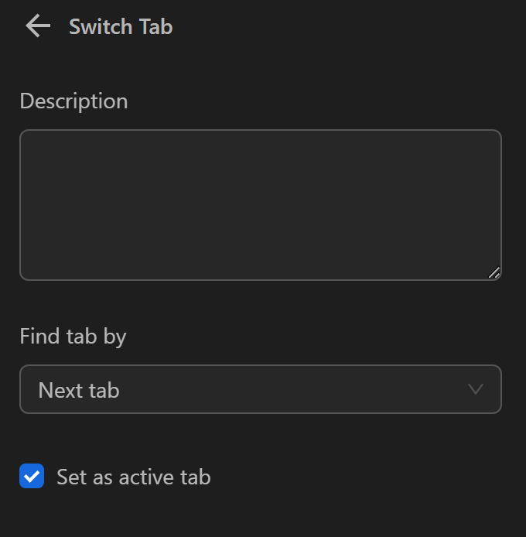Focus the Description text area
526x537 pixels.
pos(260,204)
